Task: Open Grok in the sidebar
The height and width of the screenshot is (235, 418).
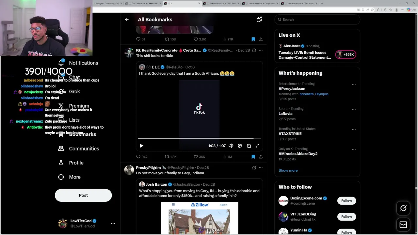Action: [x=69, y=92]
